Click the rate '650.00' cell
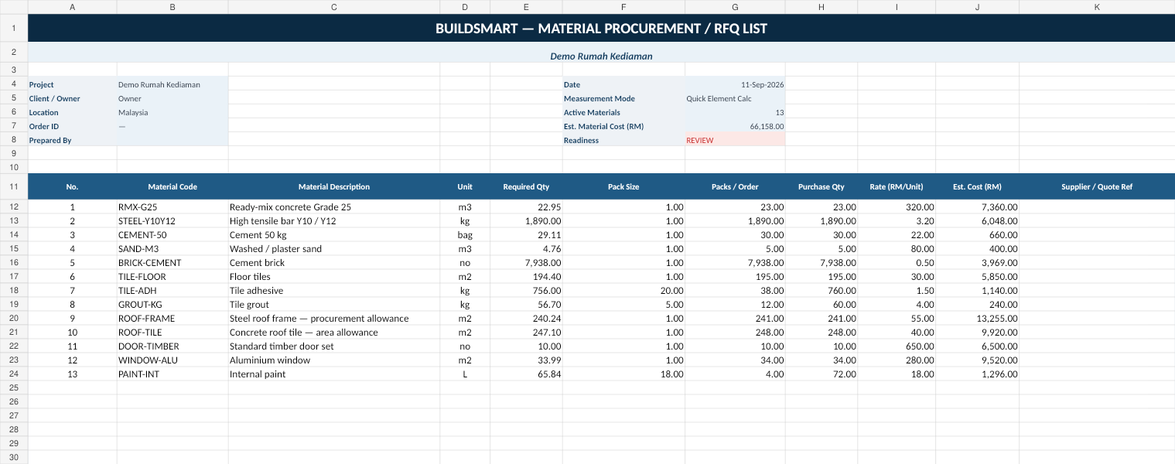Image resolution: width=1175 pixels, height=464 pixels. 897,346
